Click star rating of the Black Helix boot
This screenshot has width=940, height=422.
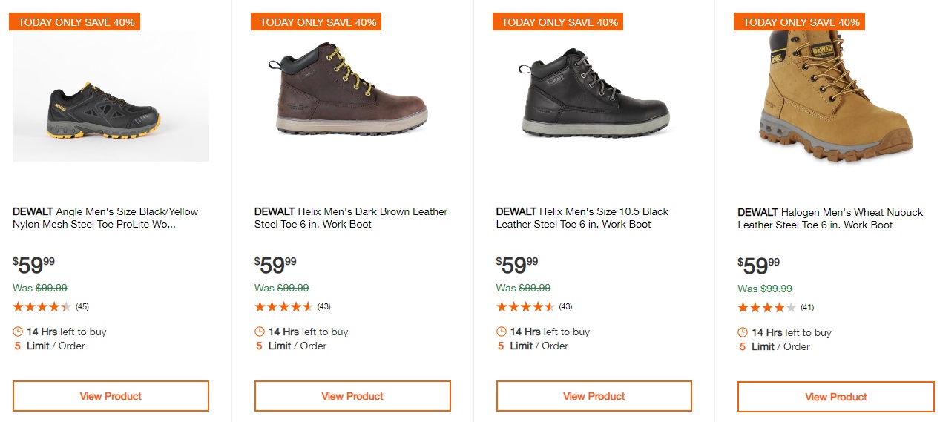[525, 306]
